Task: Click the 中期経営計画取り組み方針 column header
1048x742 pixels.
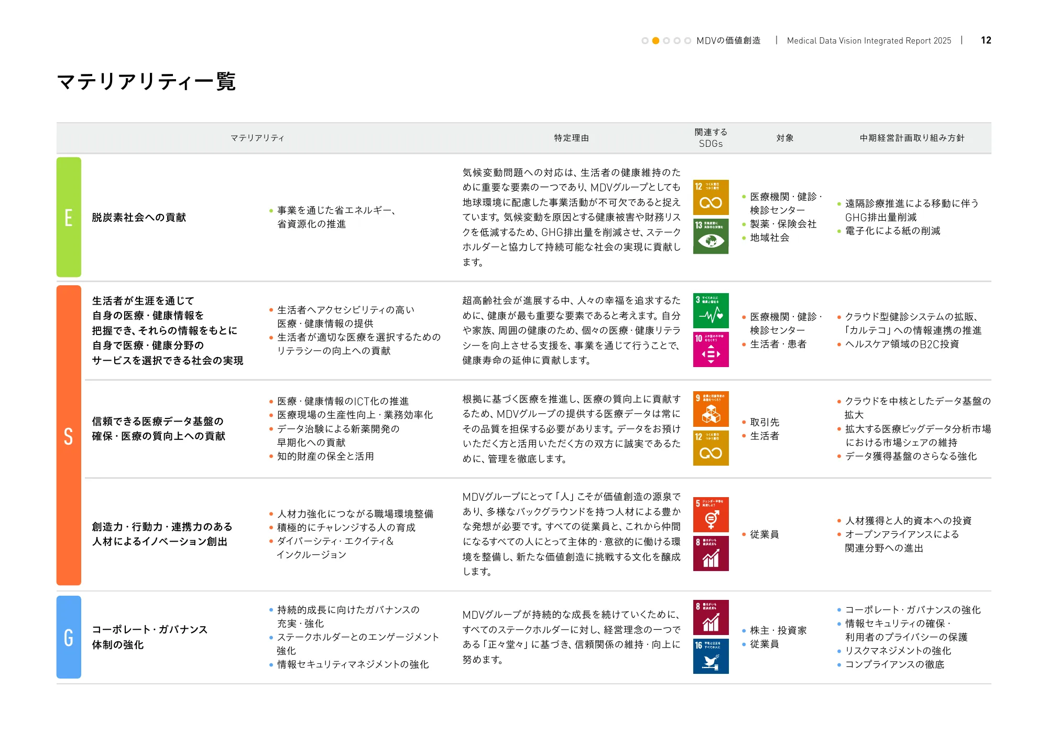Action: click(x=912, y=138)
